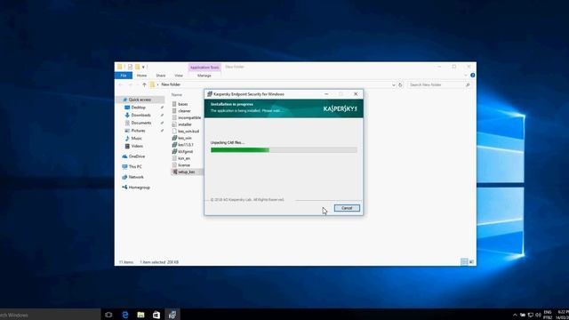Open Music in the navigation pane

[136, 139]
